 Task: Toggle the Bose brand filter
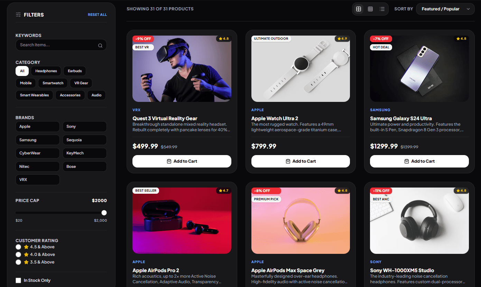[x=85, y=166]
